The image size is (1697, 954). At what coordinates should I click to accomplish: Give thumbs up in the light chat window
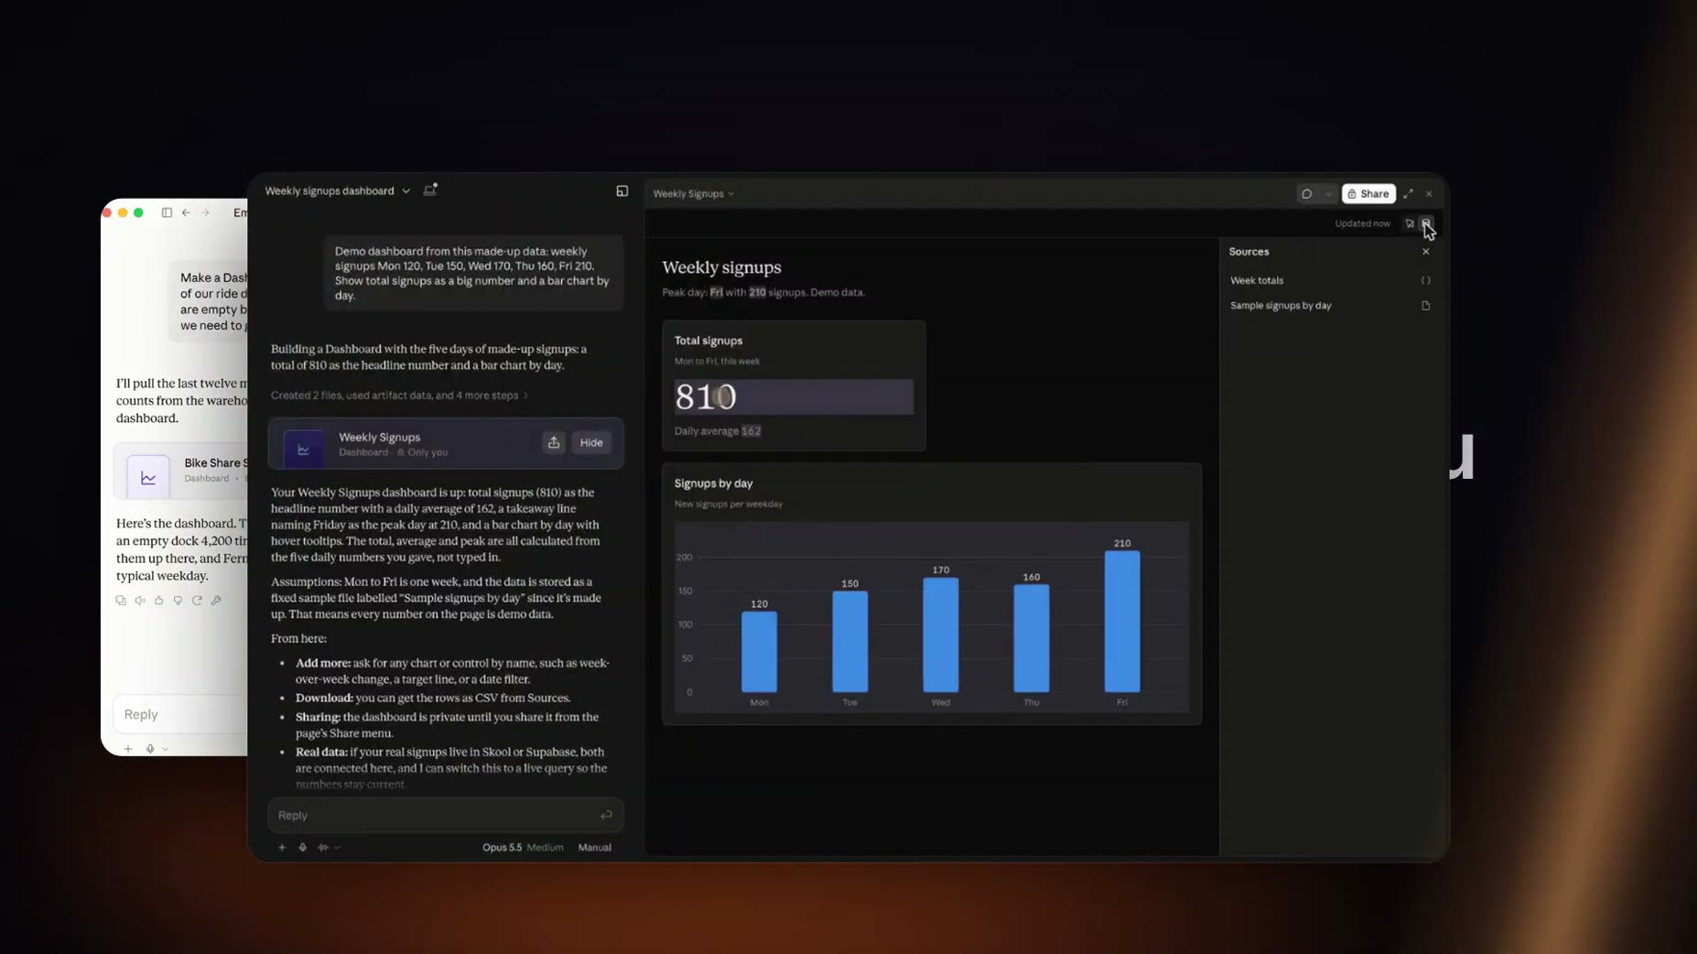(159, 601)
